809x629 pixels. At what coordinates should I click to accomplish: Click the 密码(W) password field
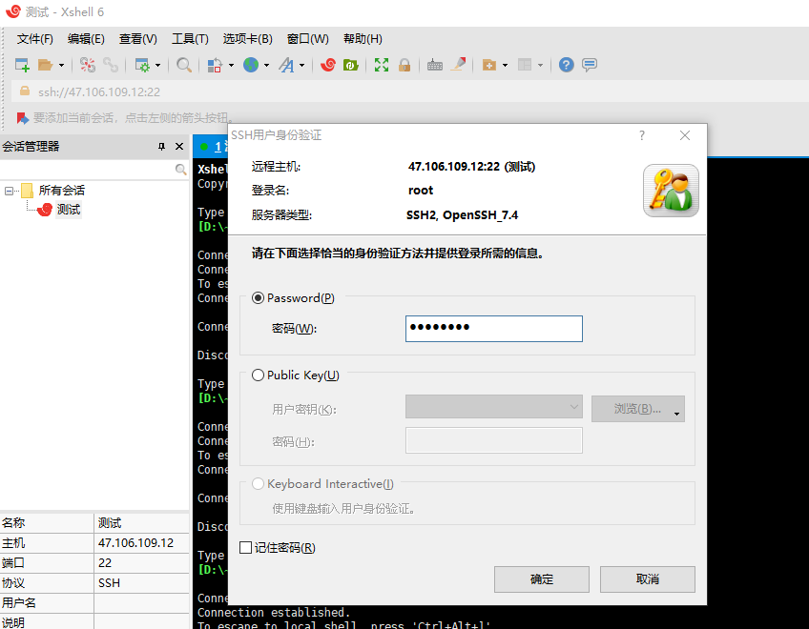click(494, 329)
